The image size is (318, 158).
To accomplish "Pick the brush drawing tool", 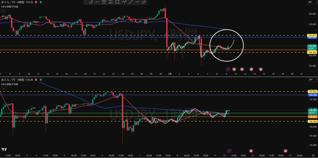I will click(144, 2).
